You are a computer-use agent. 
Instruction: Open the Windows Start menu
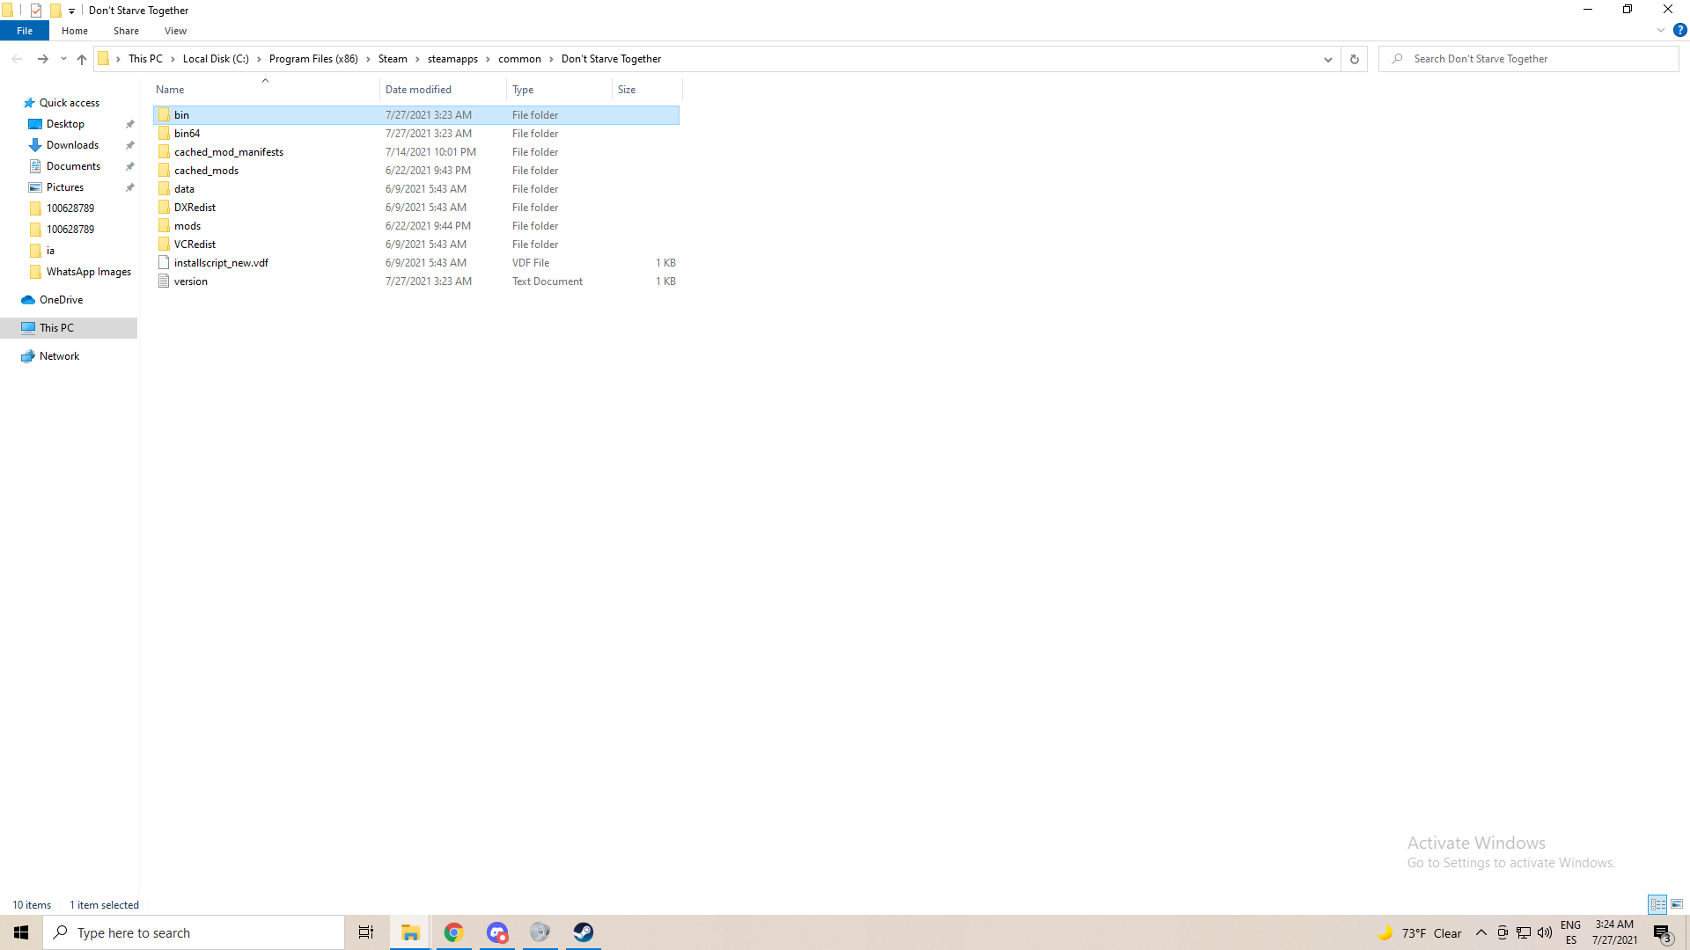(21, 932)
